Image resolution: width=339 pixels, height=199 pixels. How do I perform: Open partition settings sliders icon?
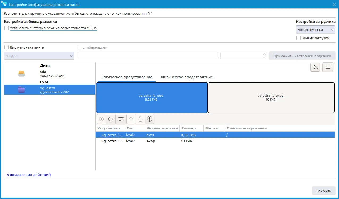121,119
